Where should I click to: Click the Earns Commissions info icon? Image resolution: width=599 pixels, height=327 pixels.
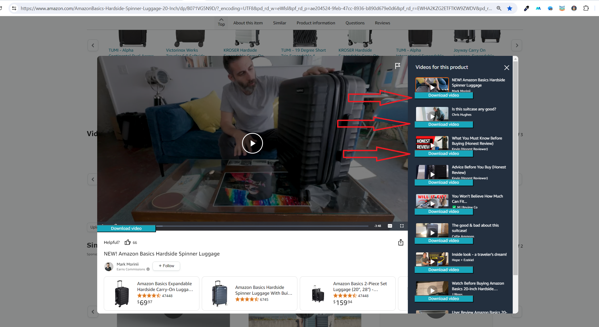point(148,269)
